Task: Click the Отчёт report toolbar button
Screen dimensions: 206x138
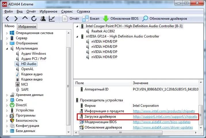Action: (x=70, y=19)
